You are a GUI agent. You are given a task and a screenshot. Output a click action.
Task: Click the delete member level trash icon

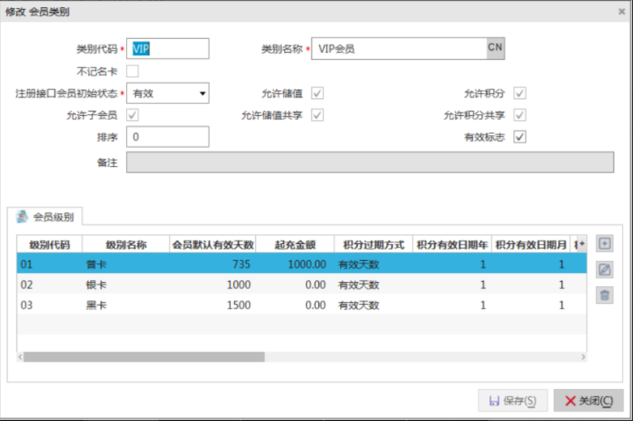point(604,295)
